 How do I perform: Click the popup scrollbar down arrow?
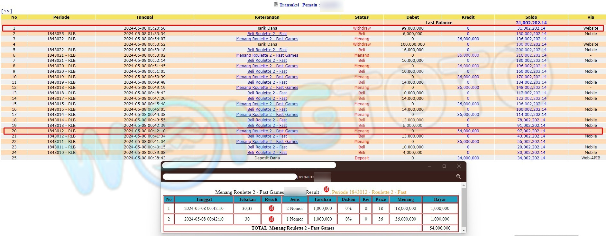pyautogui.click(x=464, y=231)
